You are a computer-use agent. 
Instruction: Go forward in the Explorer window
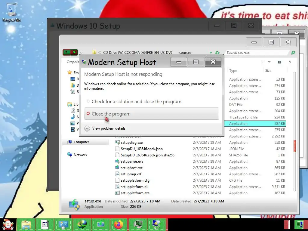(x=74, y=52)
